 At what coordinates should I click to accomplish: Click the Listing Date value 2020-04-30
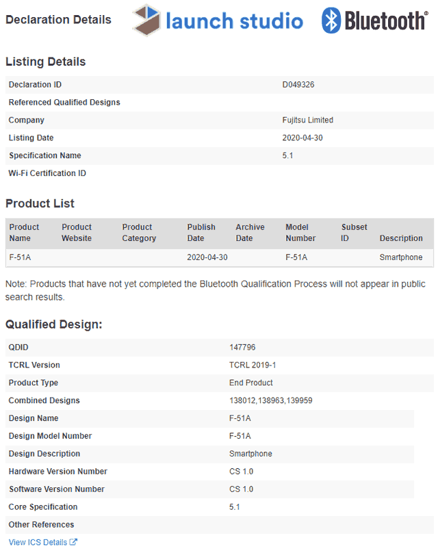pos(302,138)
